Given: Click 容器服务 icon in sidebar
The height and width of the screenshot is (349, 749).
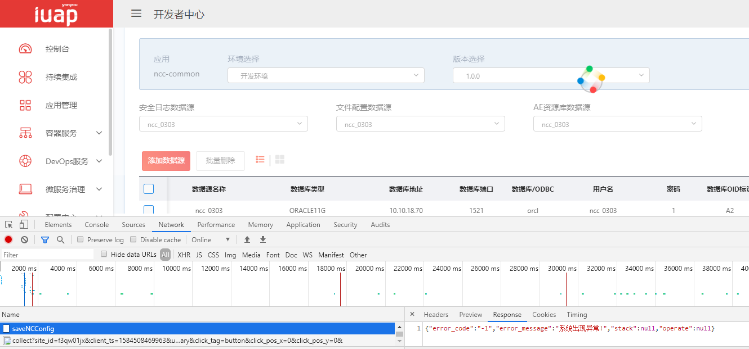Looking at the screenshot, I should pyautogui.click(x=25, y=133).
